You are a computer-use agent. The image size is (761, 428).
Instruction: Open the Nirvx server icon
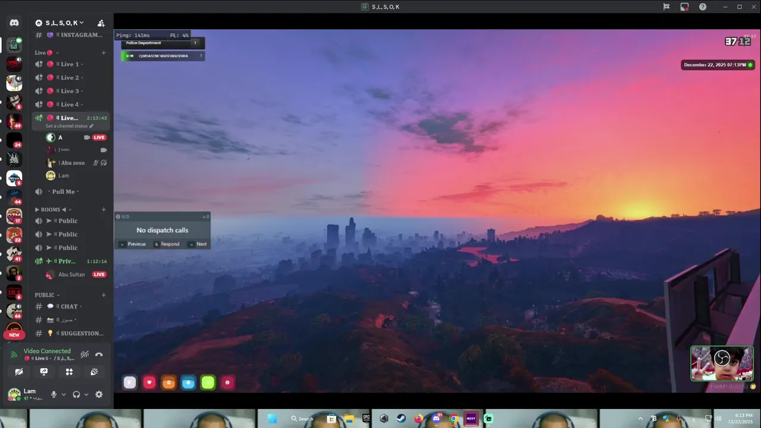pyautogui.click(x=14, y=178)
